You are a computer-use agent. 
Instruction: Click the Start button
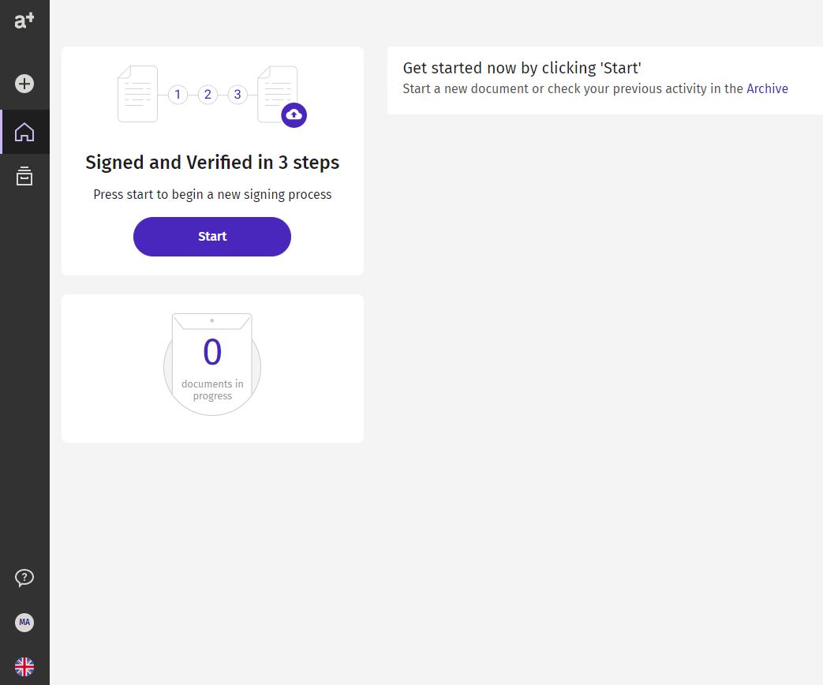212,237
